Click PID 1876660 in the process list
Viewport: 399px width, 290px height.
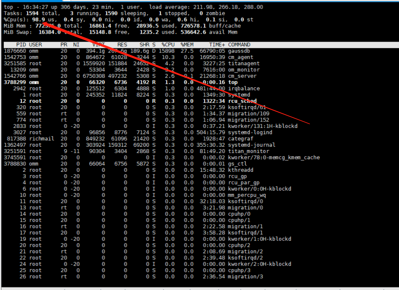(15, 51)
